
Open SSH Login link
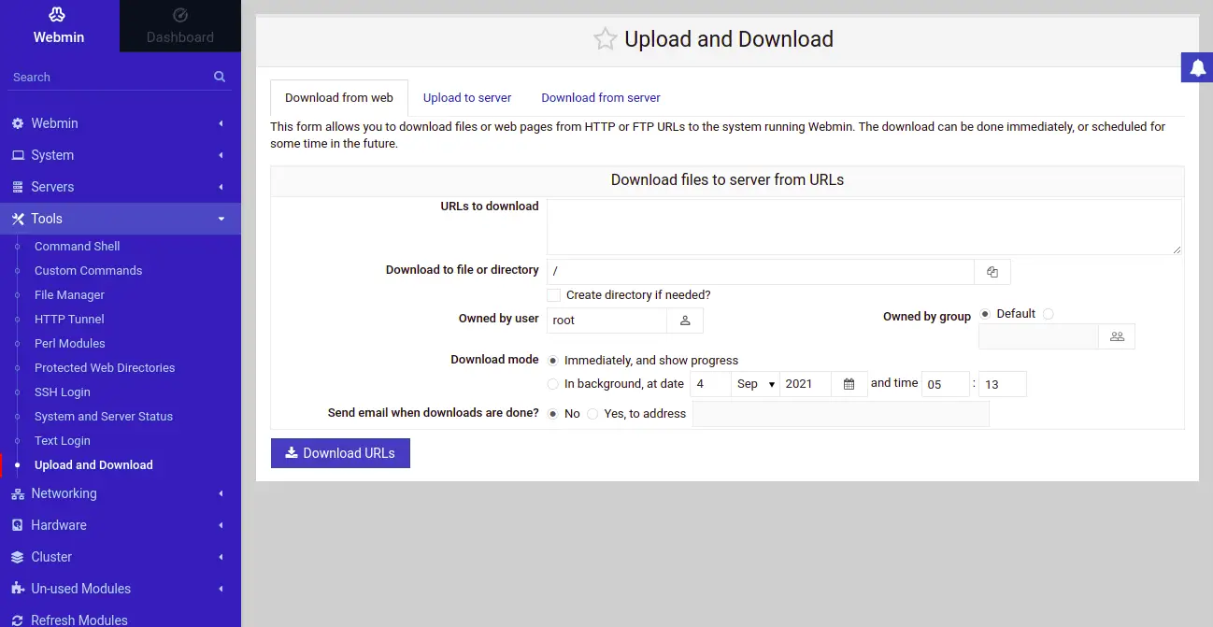pyautogui.click(x=62, y=392)
